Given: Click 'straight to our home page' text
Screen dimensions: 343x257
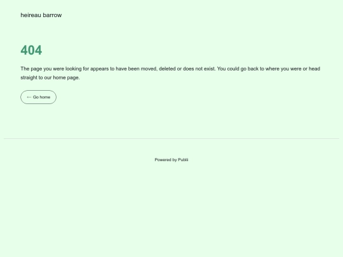Looking at the screenshot, I should click(x=50, y=77).
